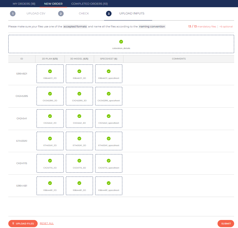This screenshot has width=238, height=228.
Task: Return to step 2 Check
Action: (84, 14)
